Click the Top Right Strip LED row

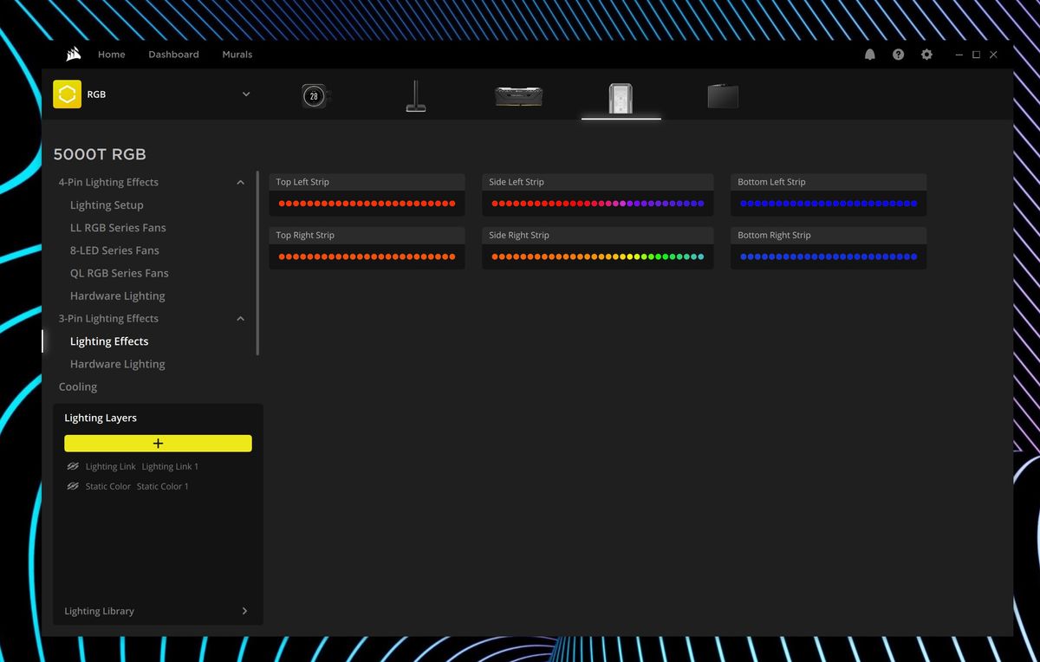coord(367,256)
